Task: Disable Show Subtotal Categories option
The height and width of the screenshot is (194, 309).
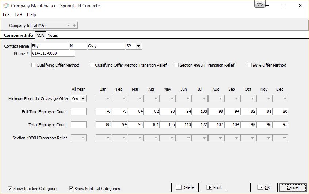Action: click(72, 189)
